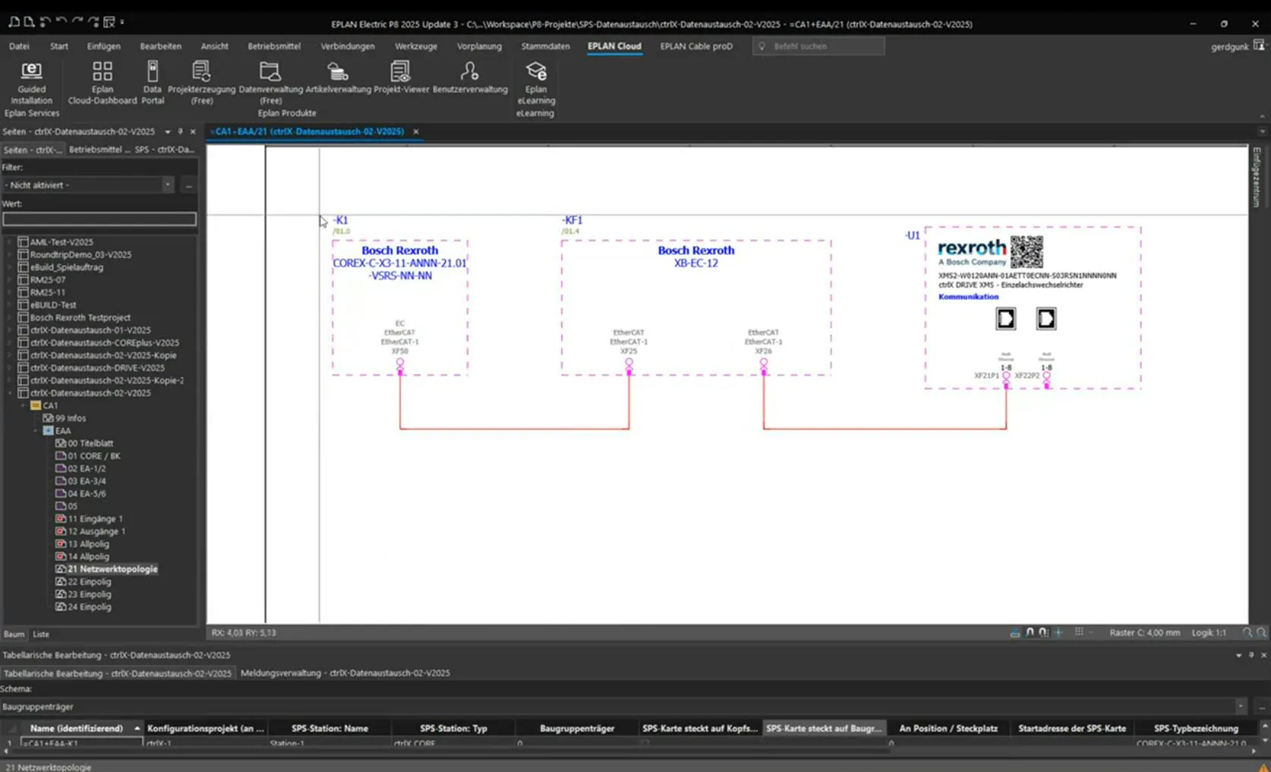Click the blue print icon in status bar

click(1015, 632)
